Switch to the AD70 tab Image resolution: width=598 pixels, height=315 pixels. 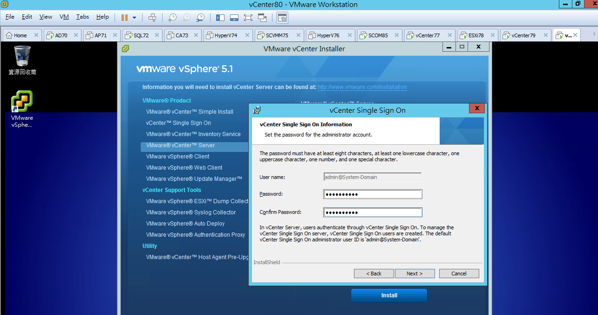click(61, 35)
